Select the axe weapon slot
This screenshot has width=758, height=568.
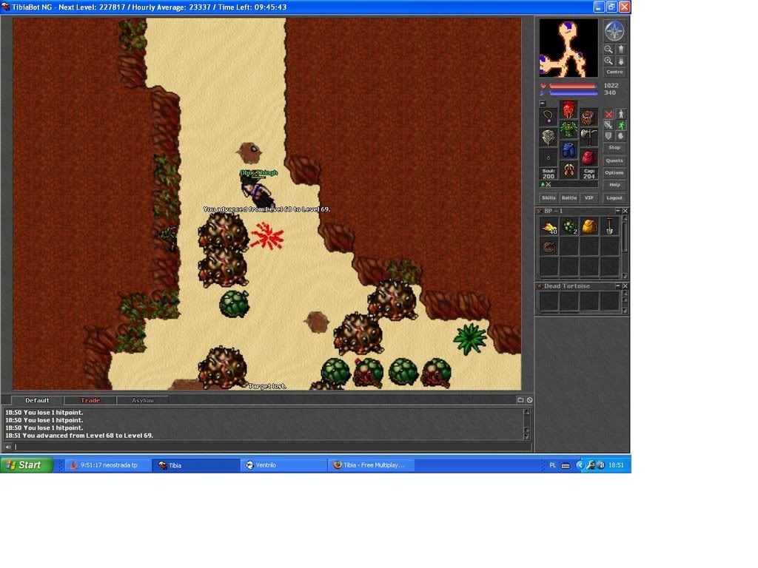pyautogui.click(x=588, y=137)
